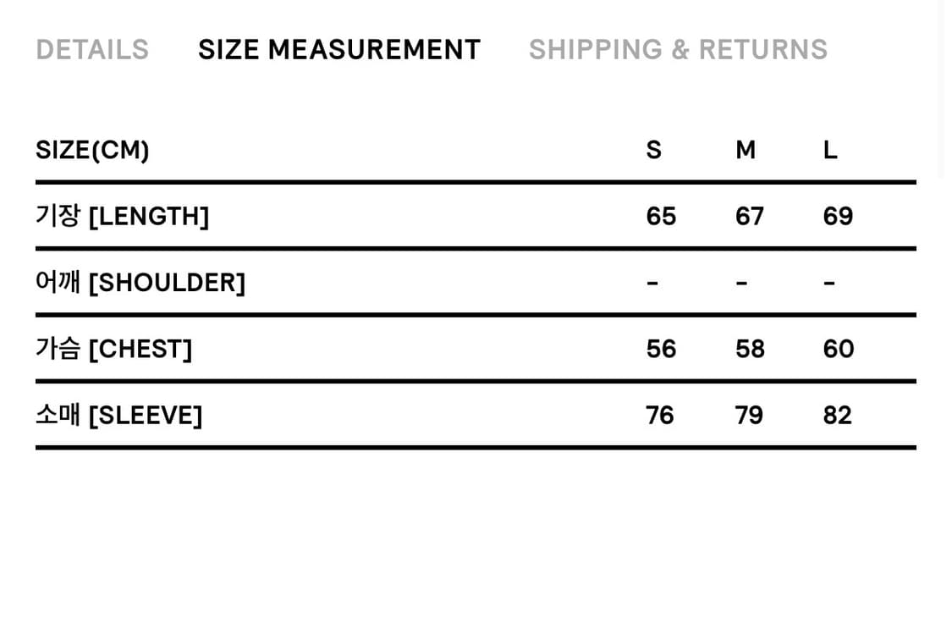Click the SHOULDER row label
Screen dimensions: 952x618
click(x=140, y=282)
